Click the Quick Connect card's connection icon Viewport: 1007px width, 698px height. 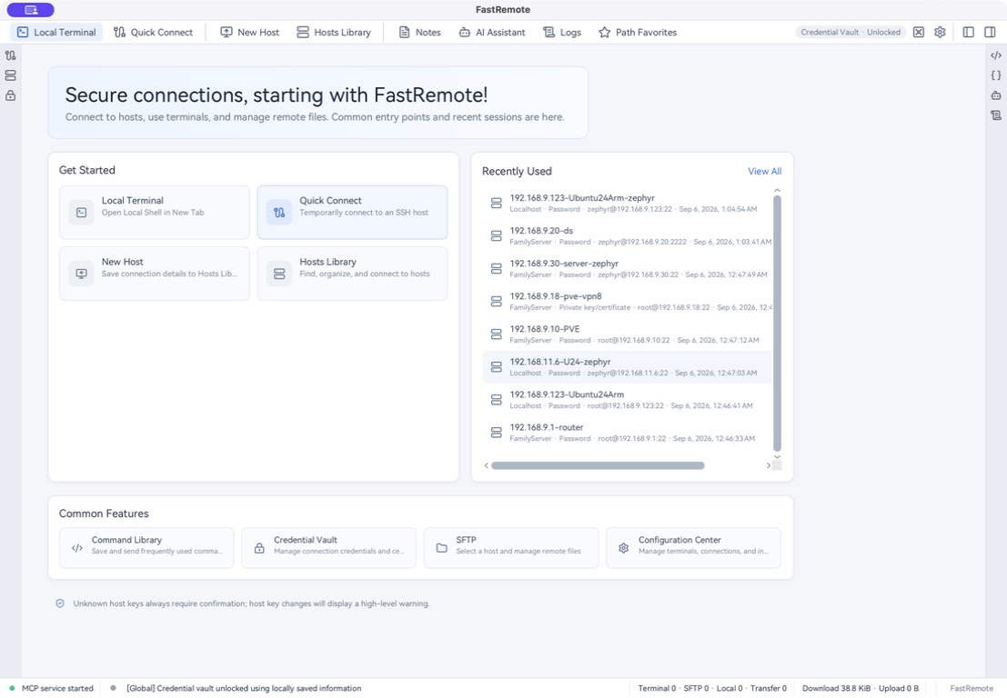coord(279,213)
